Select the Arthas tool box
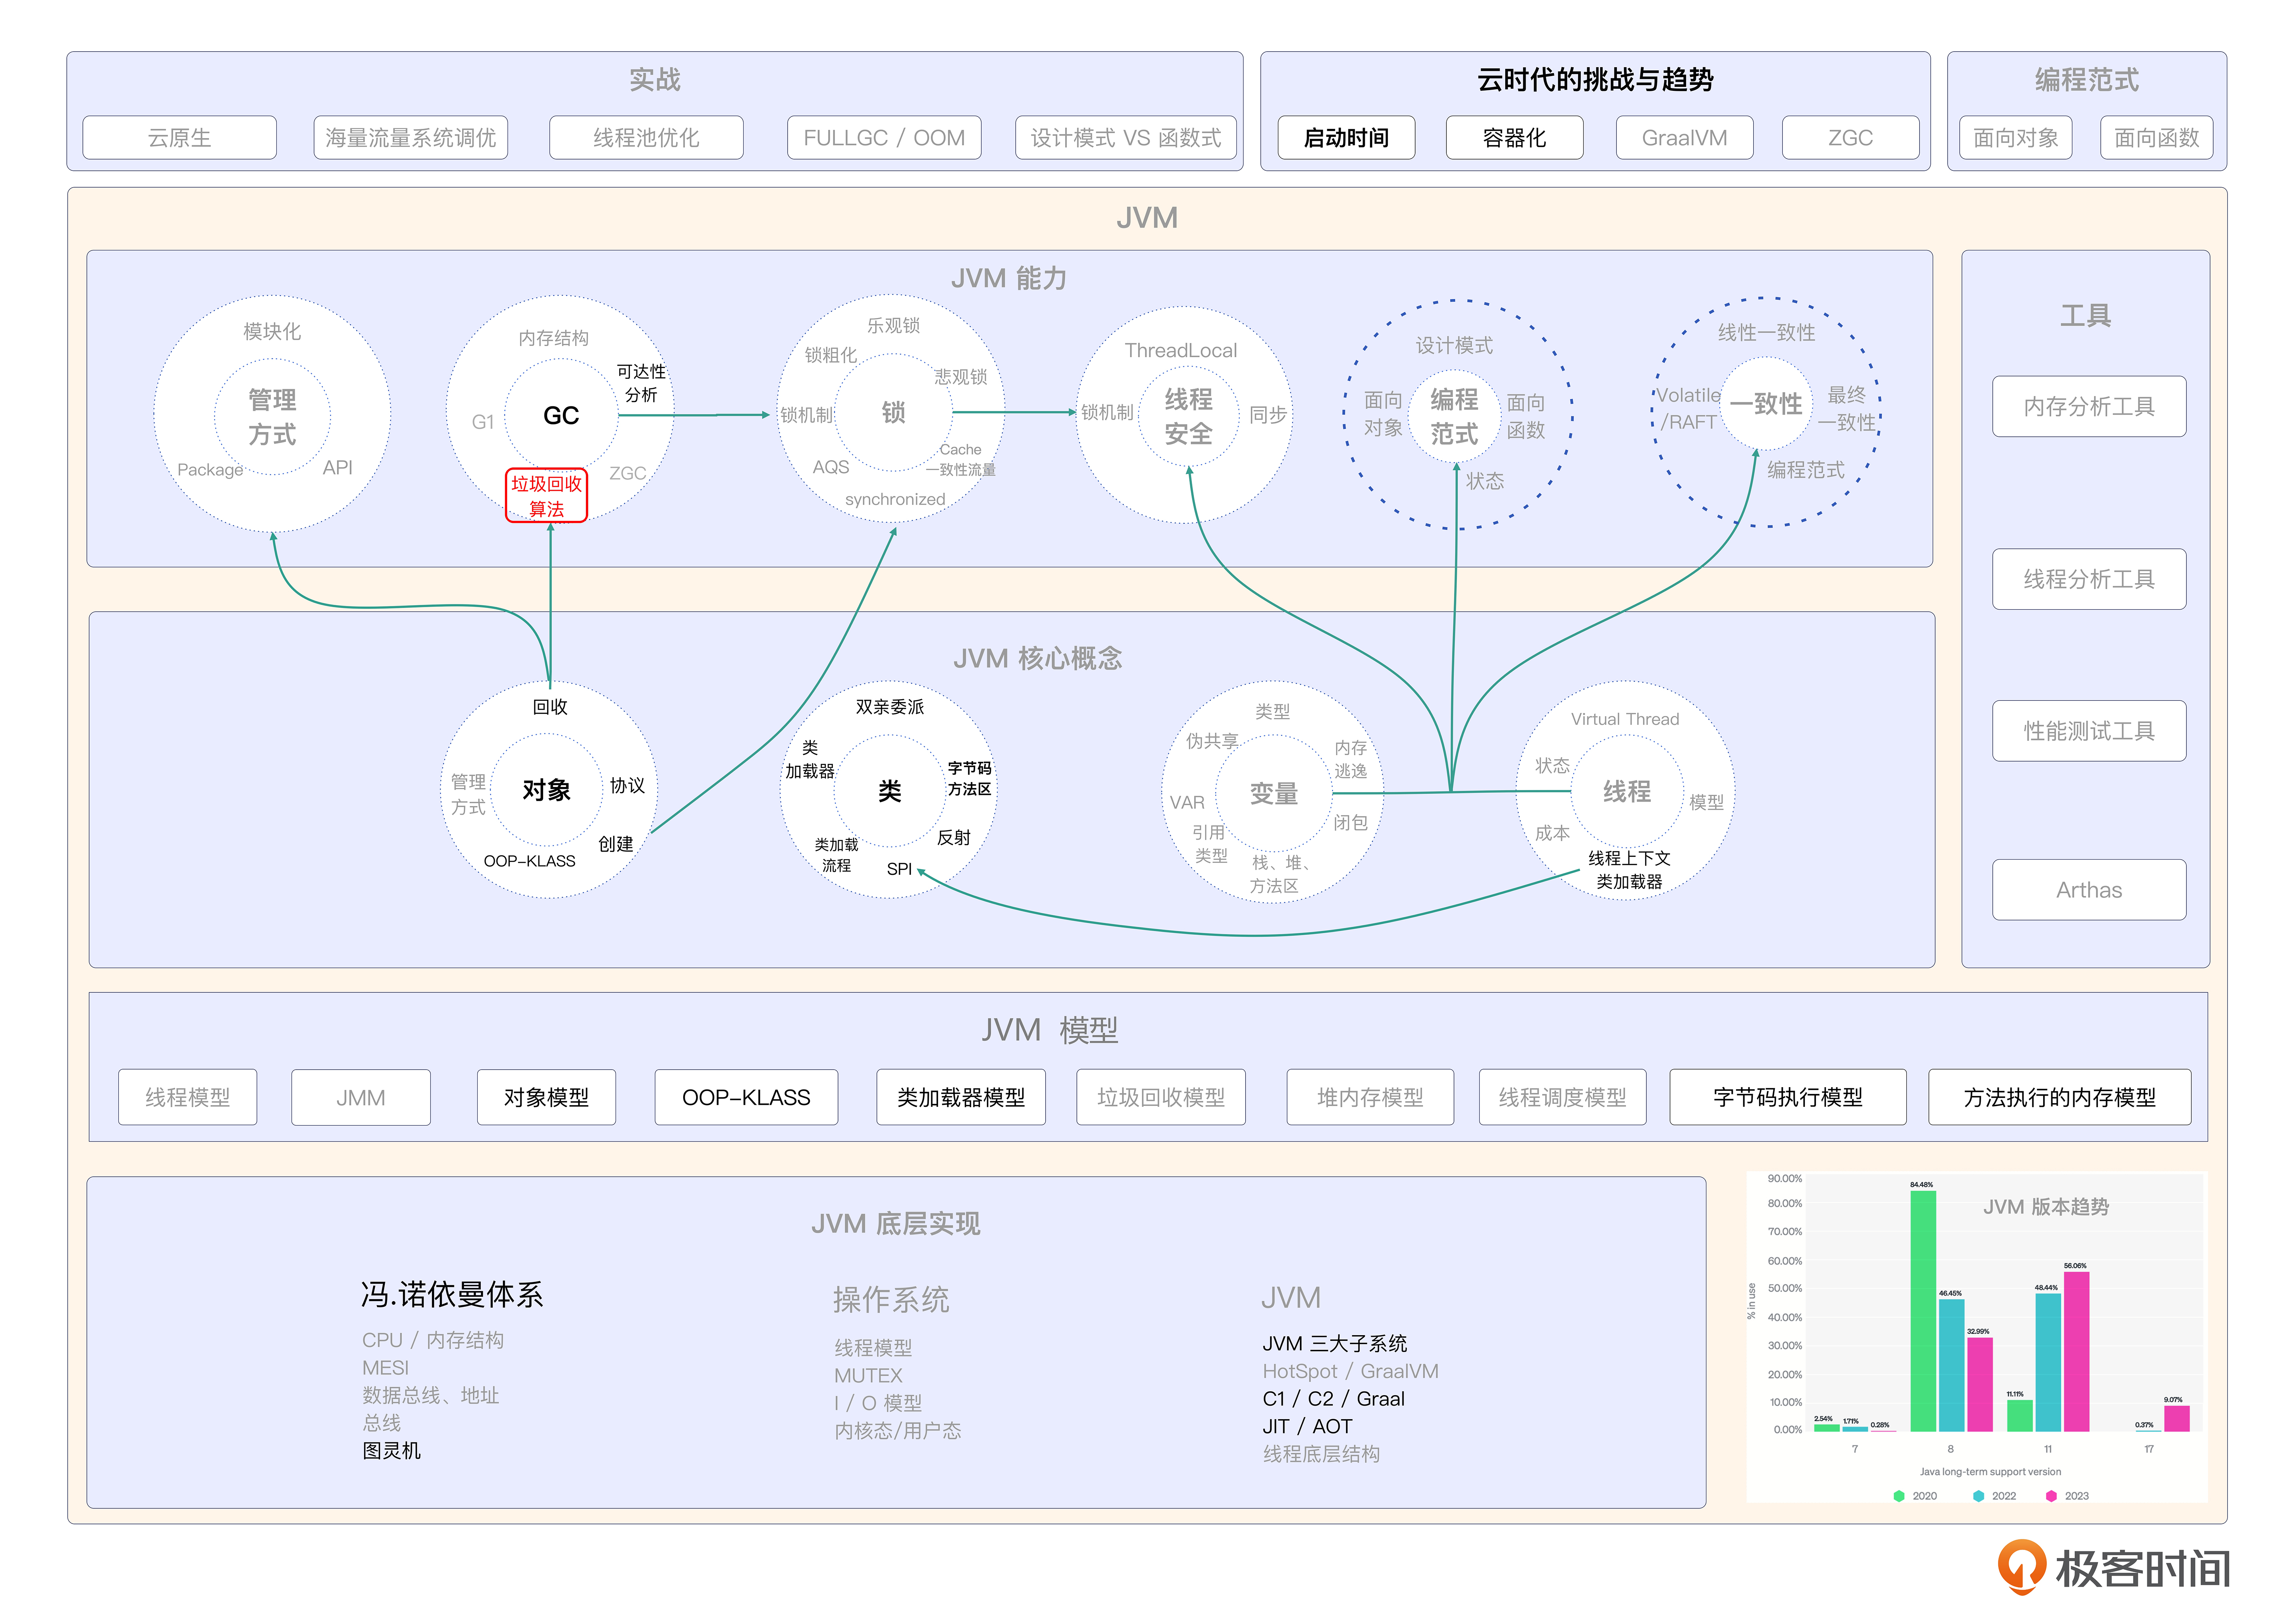The width and height of the screenshot is (2296, 1622). 2088,889
